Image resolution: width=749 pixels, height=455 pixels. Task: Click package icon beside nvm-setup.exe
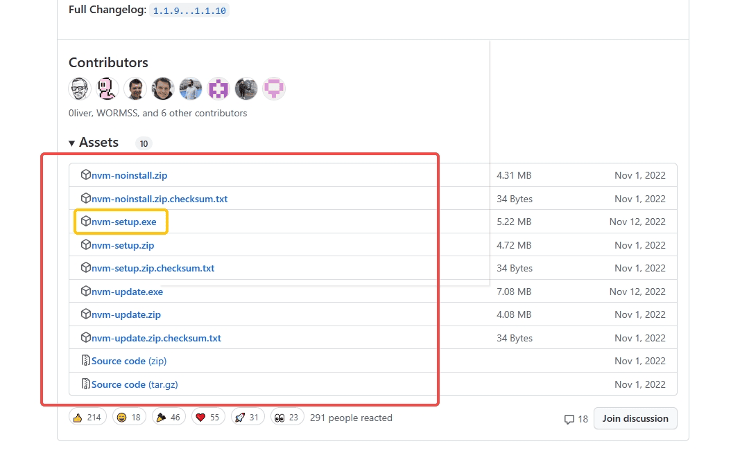(85, 221)
